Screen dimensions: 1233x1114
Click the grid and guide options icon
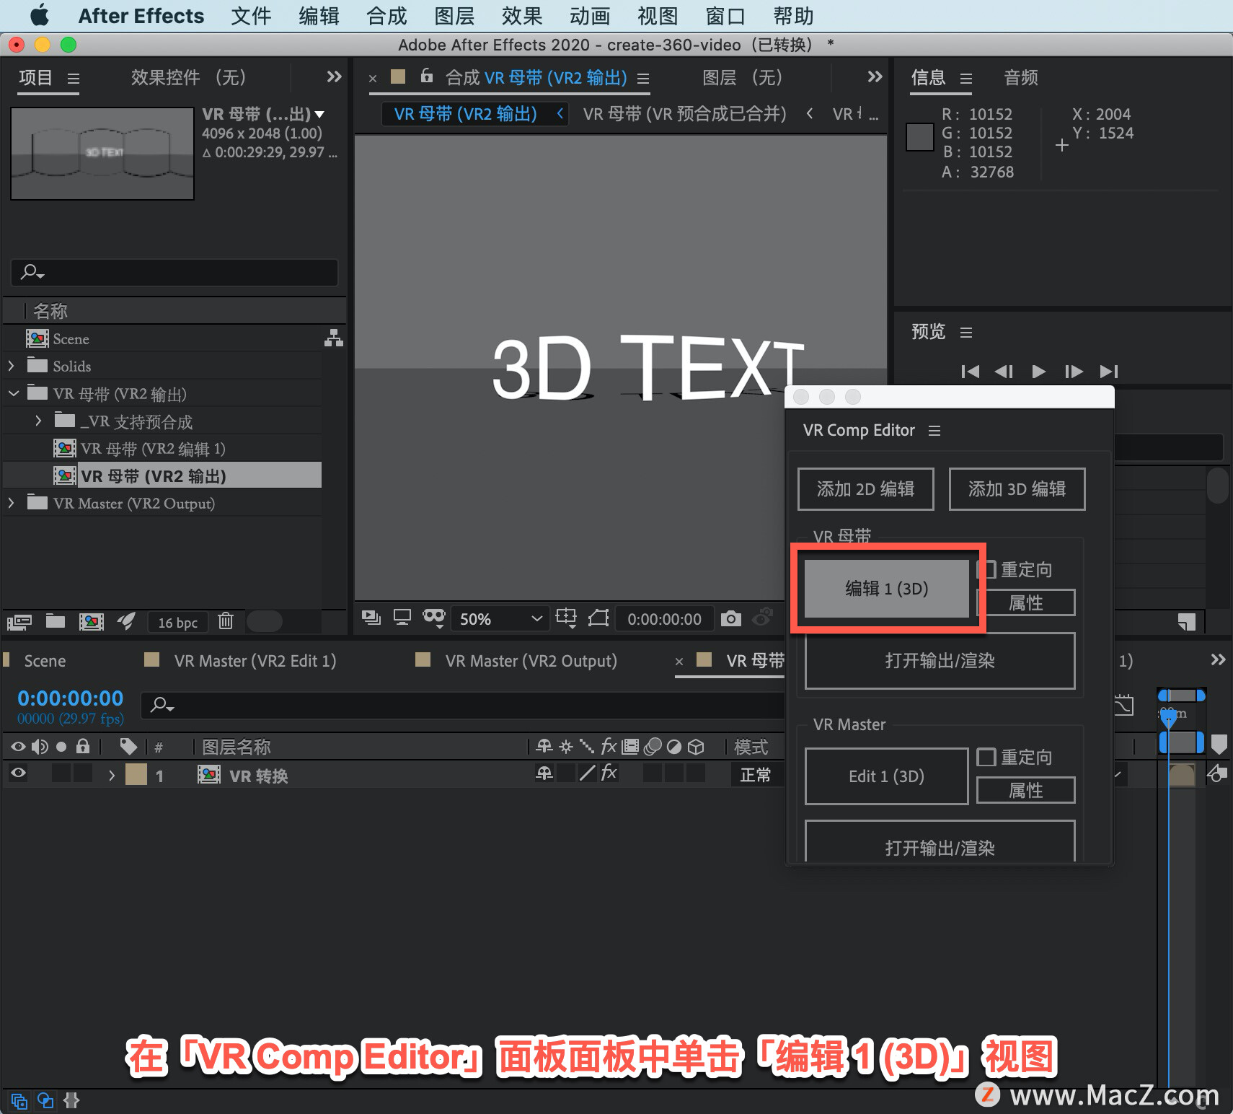[x=566, y=618]
